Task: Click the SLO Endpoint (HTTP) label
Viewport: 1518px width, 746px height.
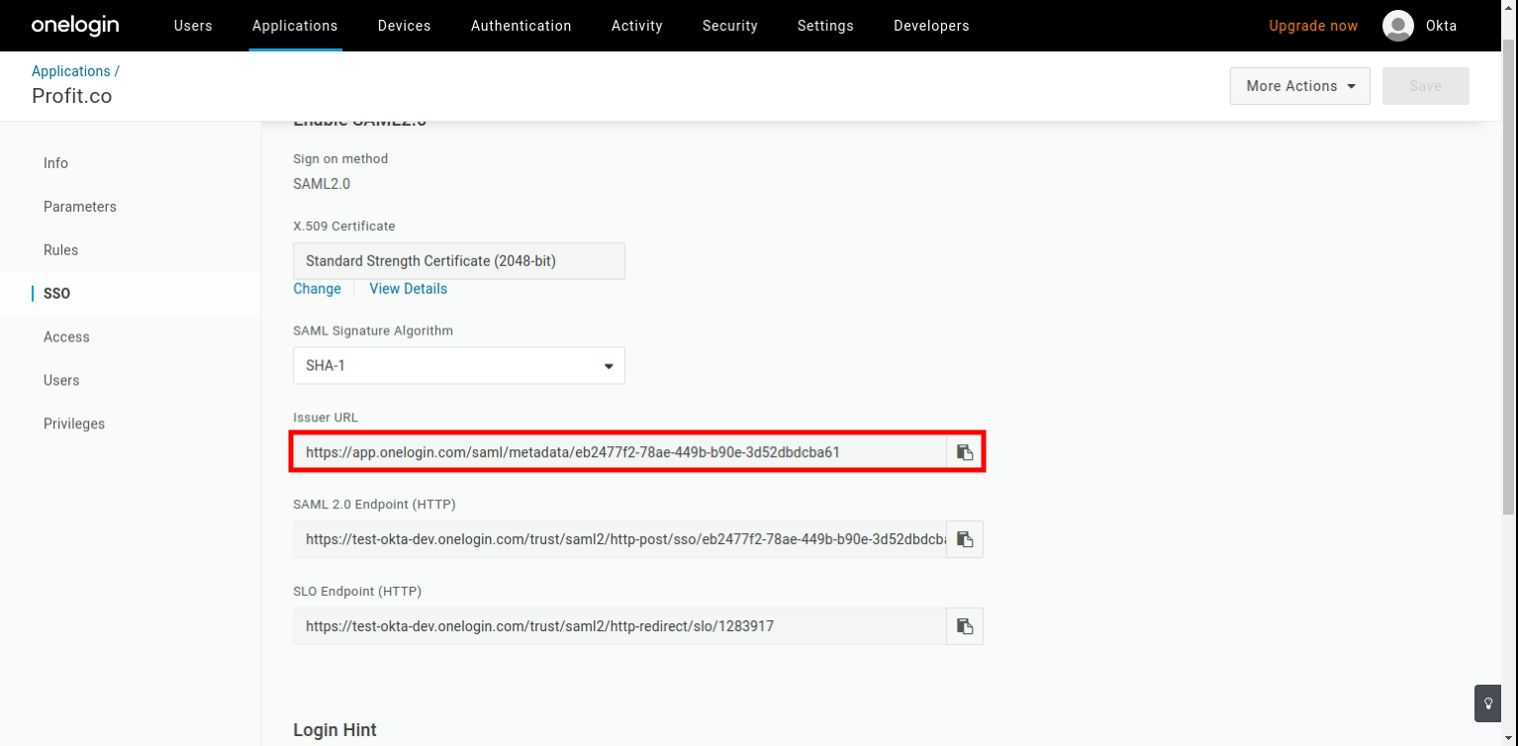Action: pyautogui.click(x=357, y=592)
